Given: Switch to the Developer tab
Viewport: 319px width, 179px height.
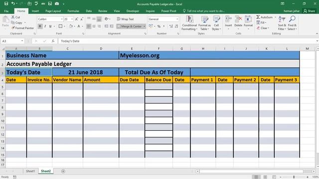Looking at the screenshot, I should click(133, 11).
